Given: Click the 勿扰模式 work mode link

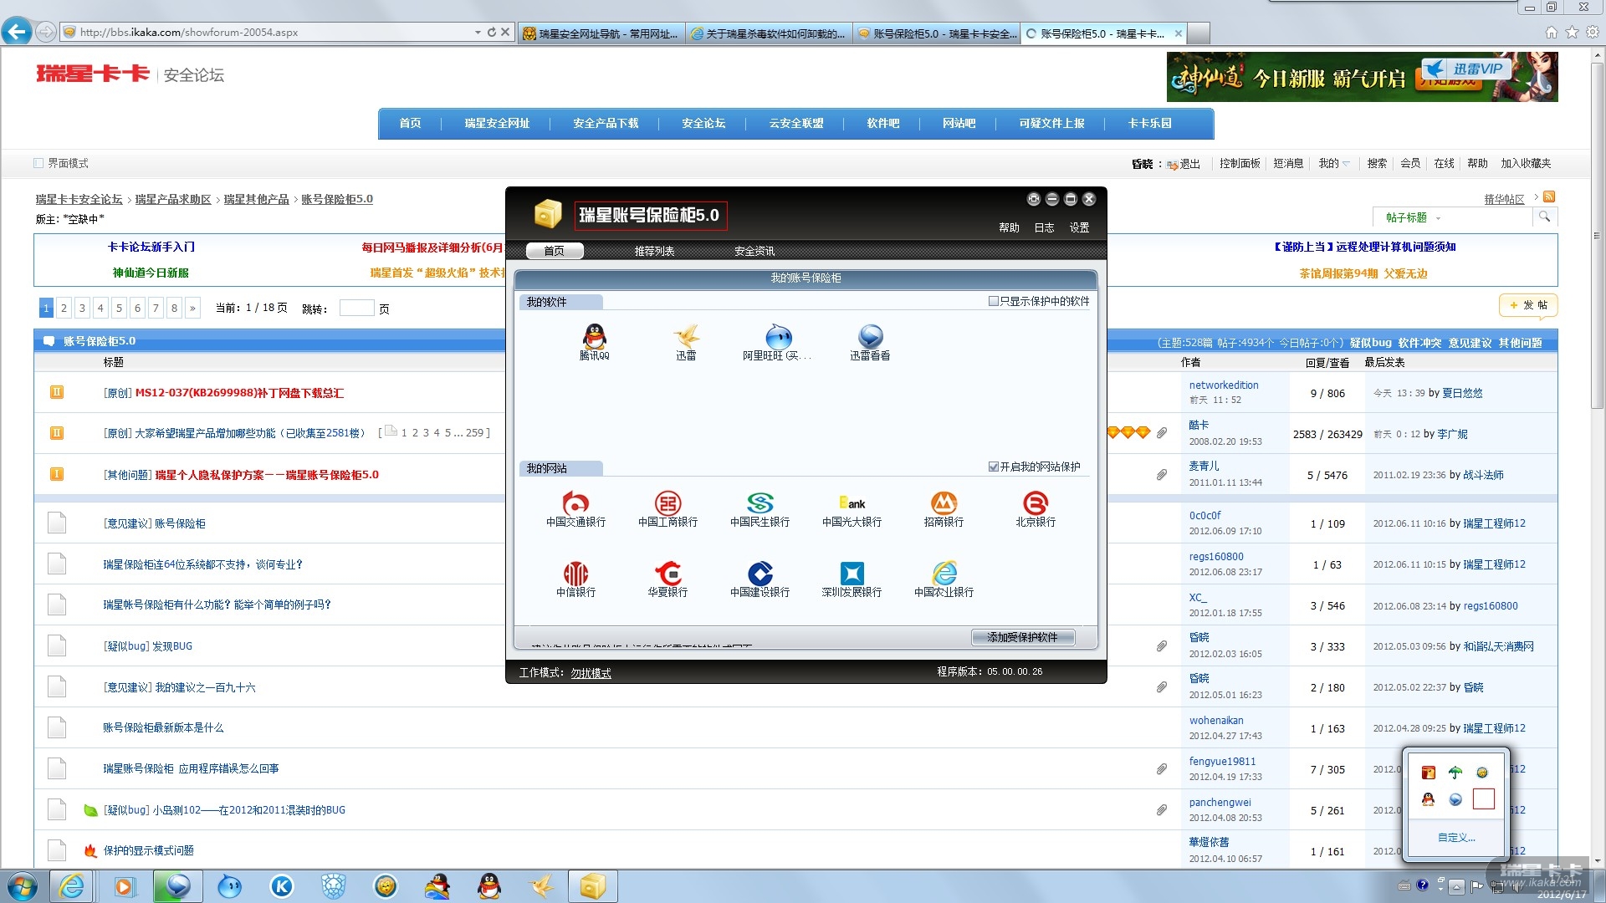Looking at the screenshot, I should [x=591, y=673].
